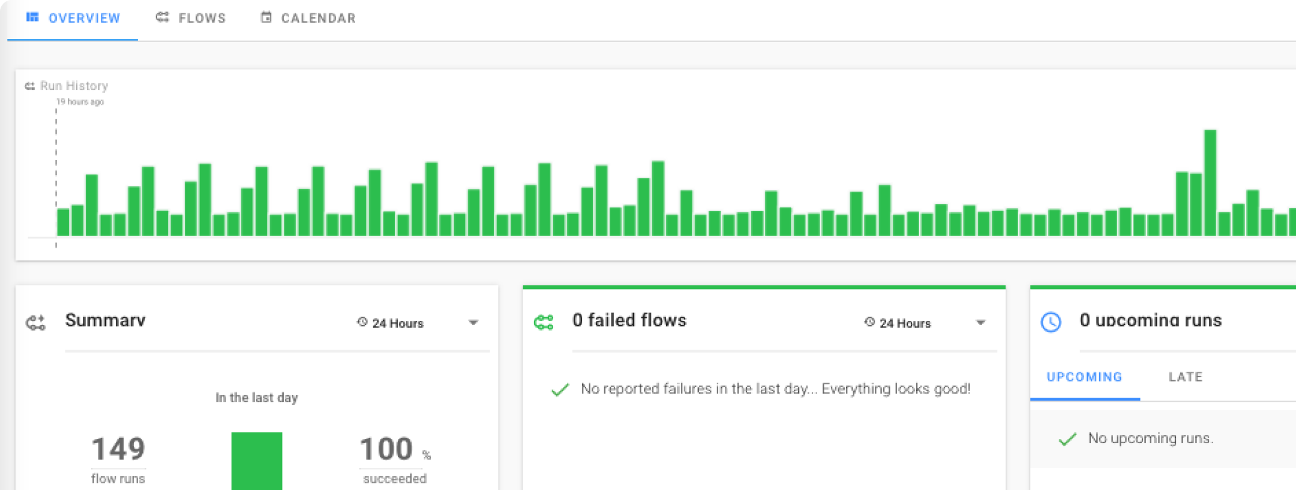Click the Summary card flow icon
Image resolution: width=1296 pixels, height=490 pixels.
tap(36, 323)
